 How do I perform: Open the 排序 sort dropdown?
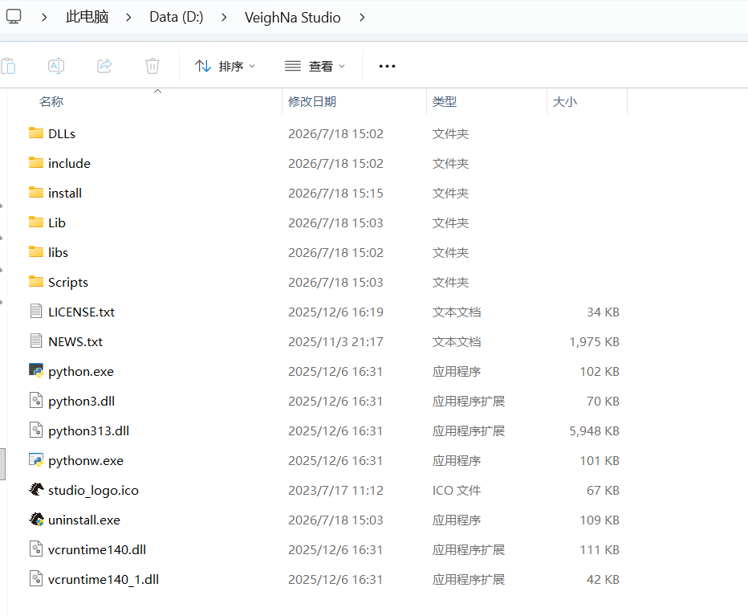226,66
